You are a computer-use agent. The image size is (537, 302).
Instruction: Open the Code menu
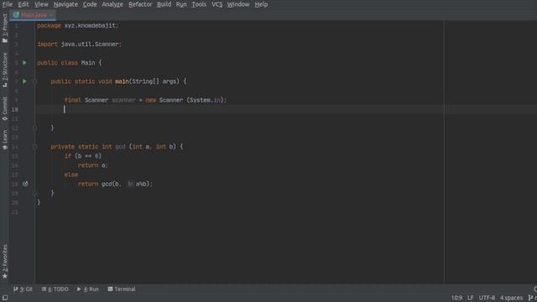click(90, 4)
